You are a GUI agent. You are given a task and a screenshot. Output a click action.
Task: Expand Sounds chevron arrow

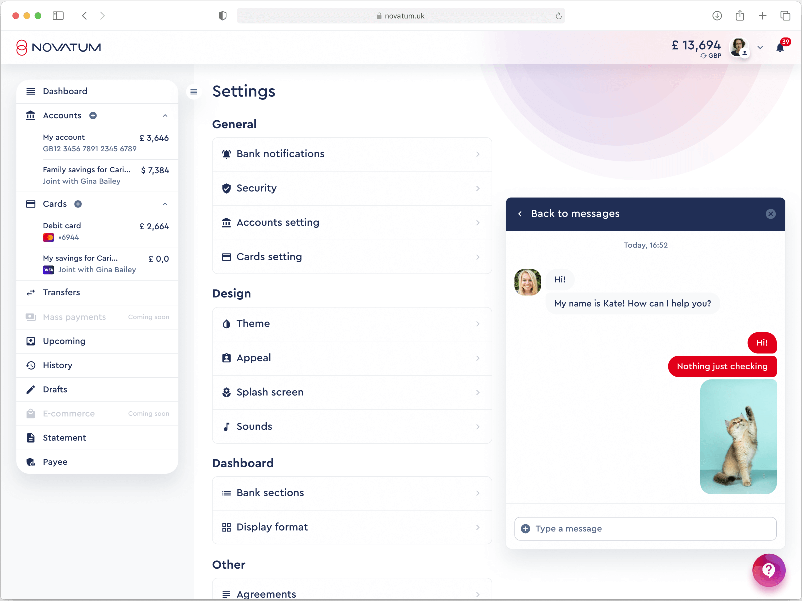pos(478,427)
